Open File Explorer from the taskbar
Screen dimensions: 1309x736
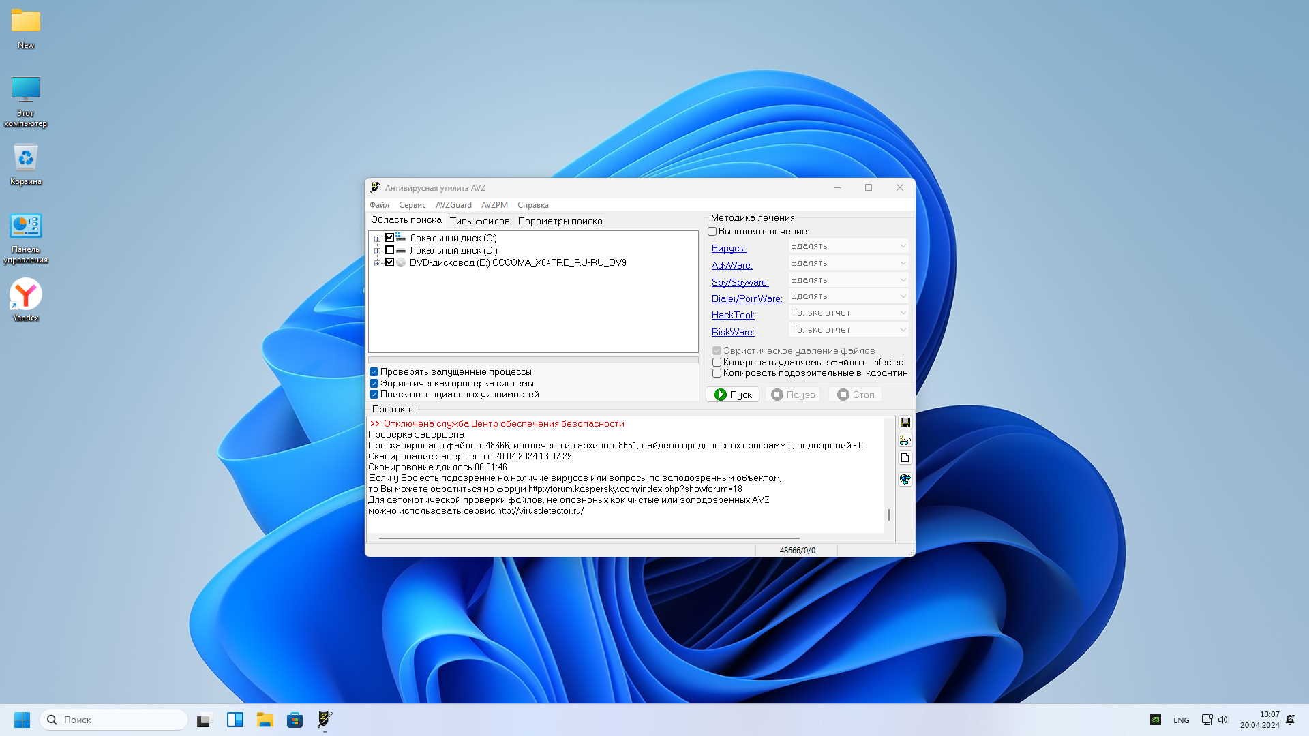tap(265, 720)
